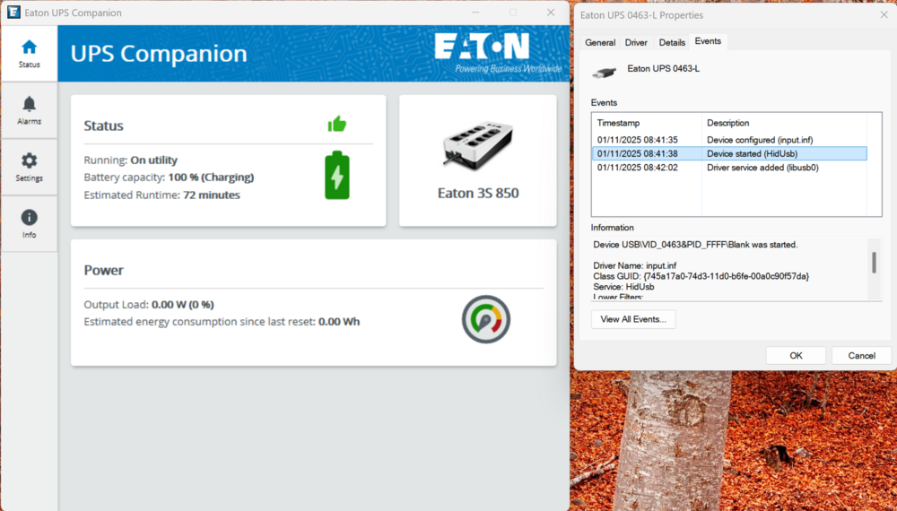Click the green thumbs-up status icon

point(337,124)
